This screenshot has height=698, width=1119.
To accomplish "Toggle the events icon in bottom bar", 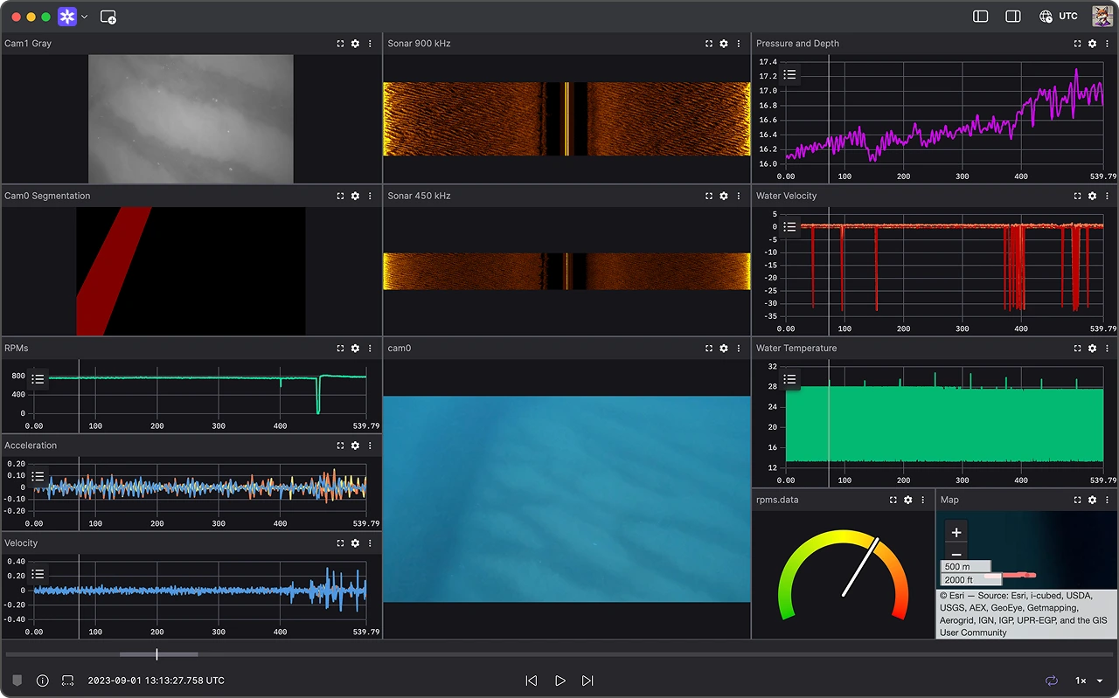I will pyautogui.click(x=17, y=681).
